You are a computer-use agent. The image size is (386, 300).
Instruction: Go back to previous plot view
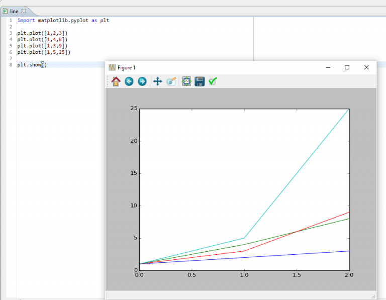(x=129, y=81)
